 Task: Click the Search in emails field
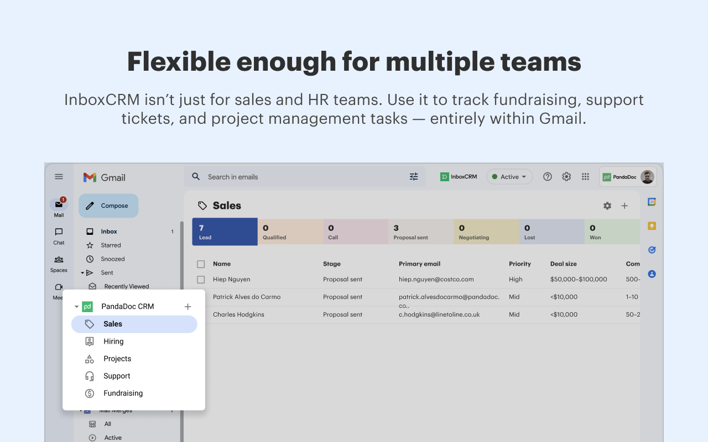[x=305, y=177]
